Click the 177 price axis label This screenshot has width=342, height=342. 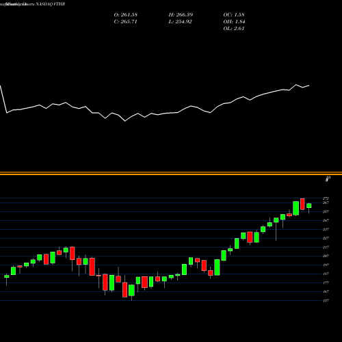[x=326, y=283]
